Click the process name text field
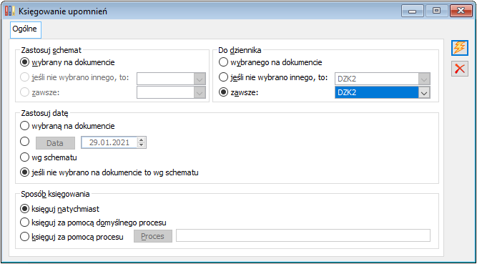This screenshot has width=477, height=264. pos(303,235)
